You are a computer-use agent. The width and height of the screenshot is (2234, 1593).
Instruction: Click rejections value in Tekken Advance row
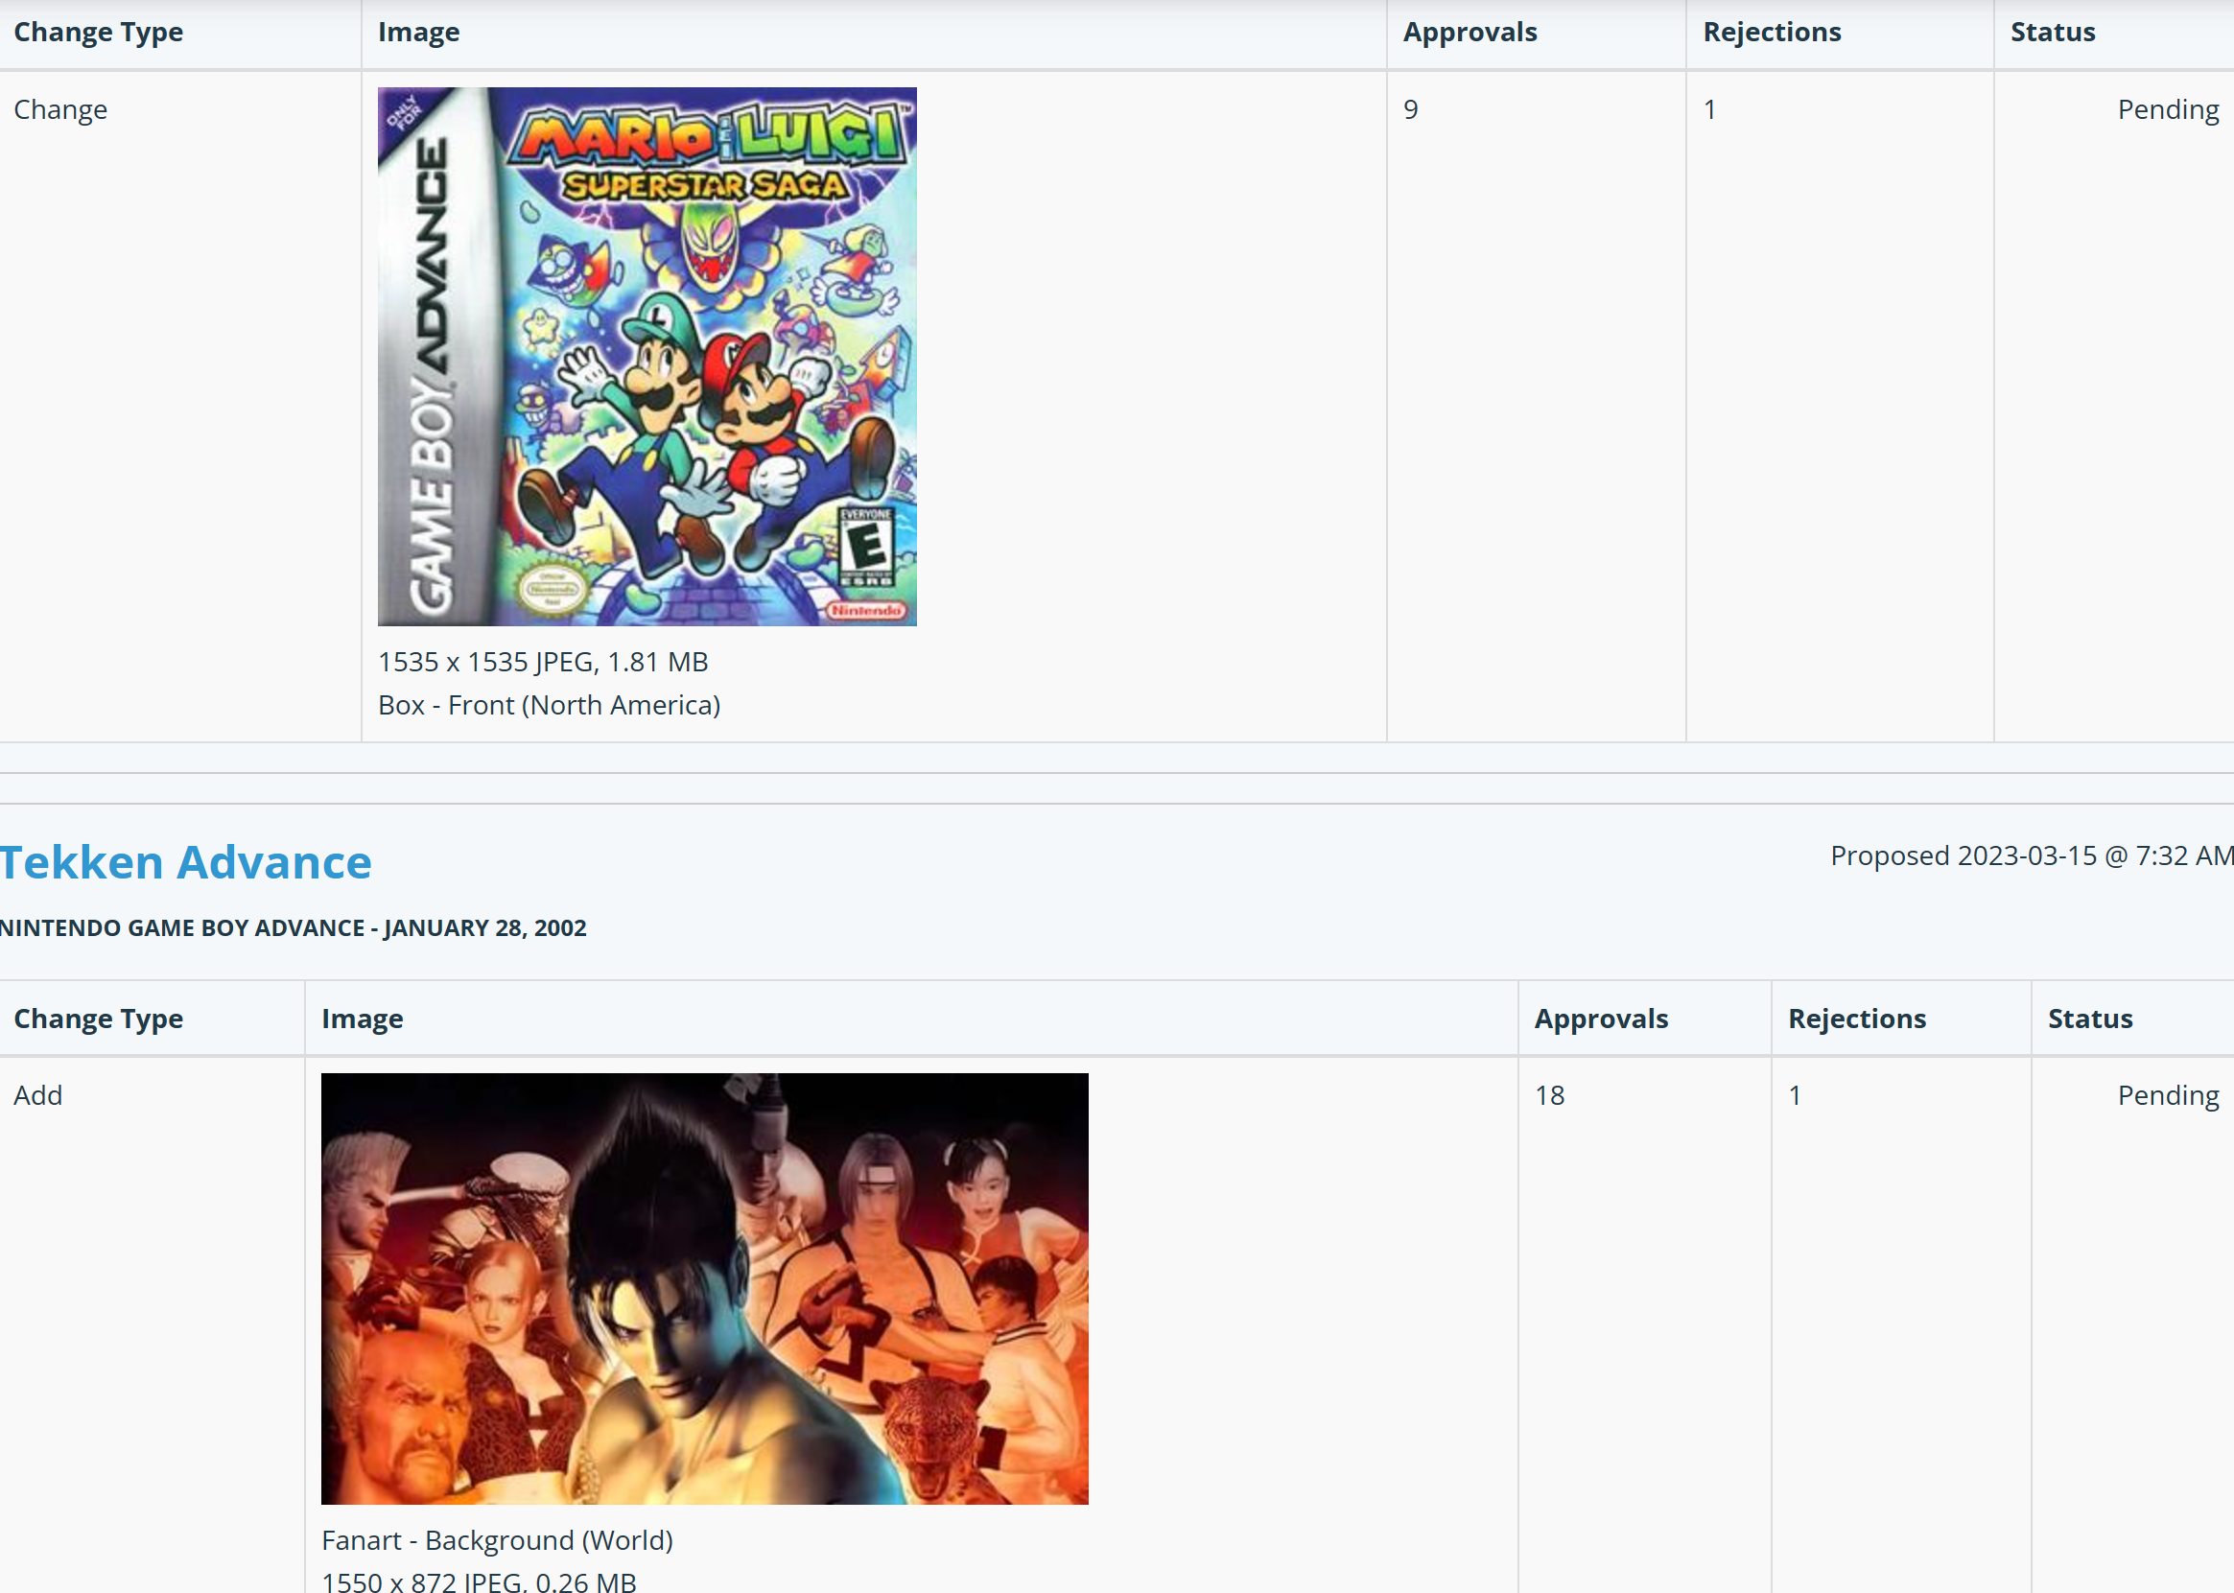pyautogui.click(x=1796, y=1095)
